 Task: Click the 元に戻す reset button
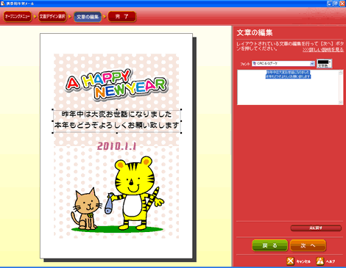coord(316,228)
